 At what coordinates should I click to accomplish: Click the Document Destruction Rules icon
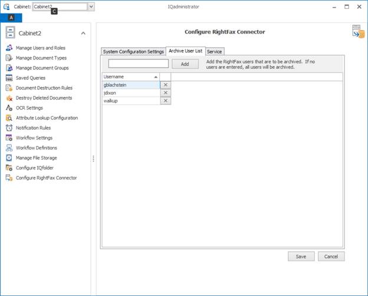pyautogui.click(x=9, y=88)
